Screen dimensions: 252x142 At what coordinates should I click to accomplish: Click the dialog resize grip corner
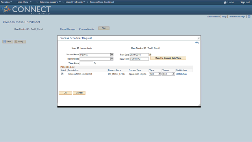point(200,105)
